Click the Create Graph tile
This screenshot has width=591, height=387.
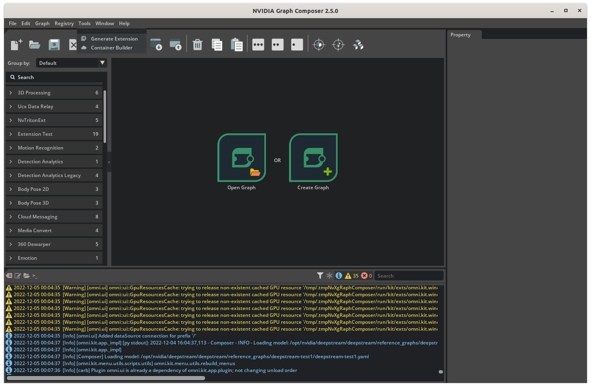[313, 158]
